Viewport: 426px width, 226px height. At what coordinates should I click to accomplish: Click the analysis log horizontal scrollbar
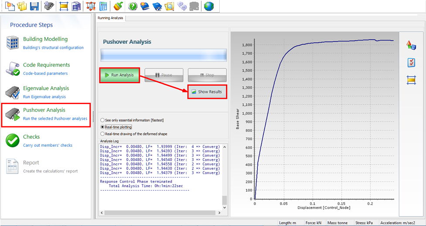[159, 213]
